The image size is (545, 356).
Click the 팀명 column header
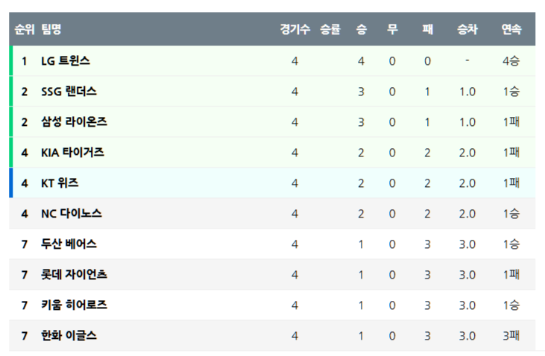[x=51, y=30]
